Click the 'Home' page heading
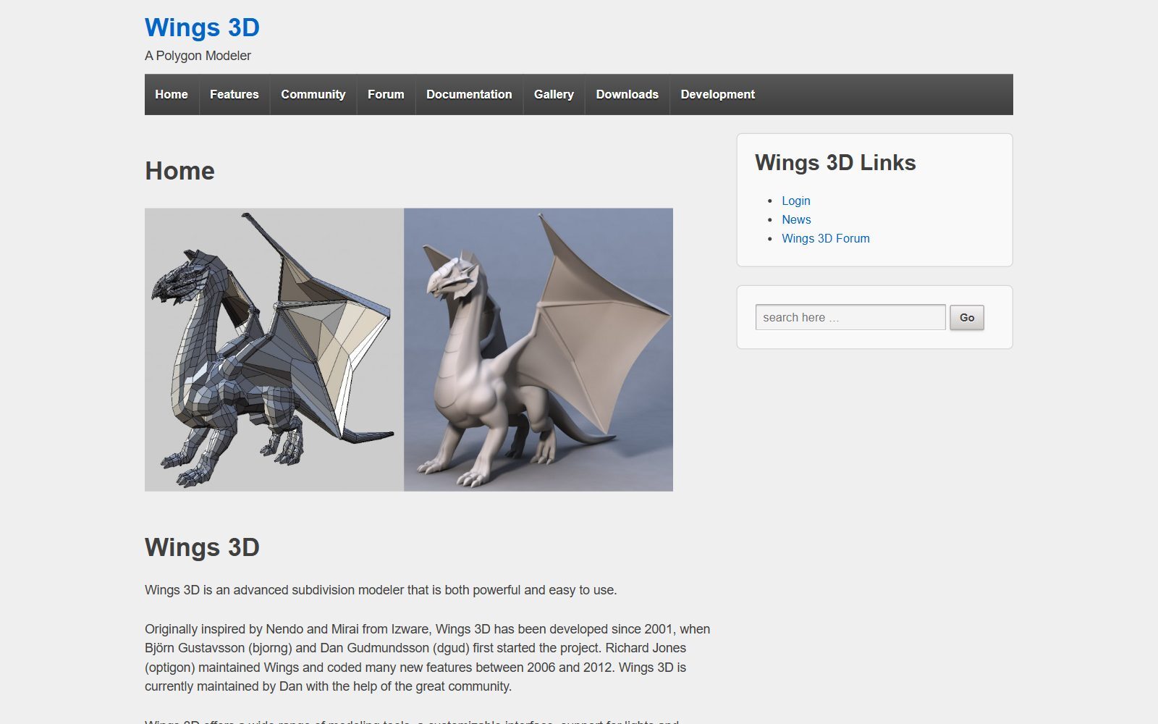 pos(179,171)
